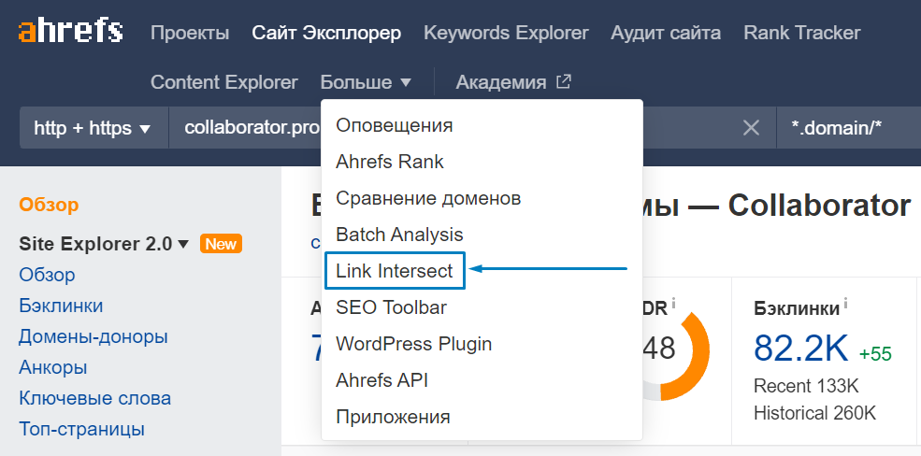Image resolution: width=921 pixels, height=456 pixels.
Task: Collapse the Больше dropdown menu
Action: [365, 82]
